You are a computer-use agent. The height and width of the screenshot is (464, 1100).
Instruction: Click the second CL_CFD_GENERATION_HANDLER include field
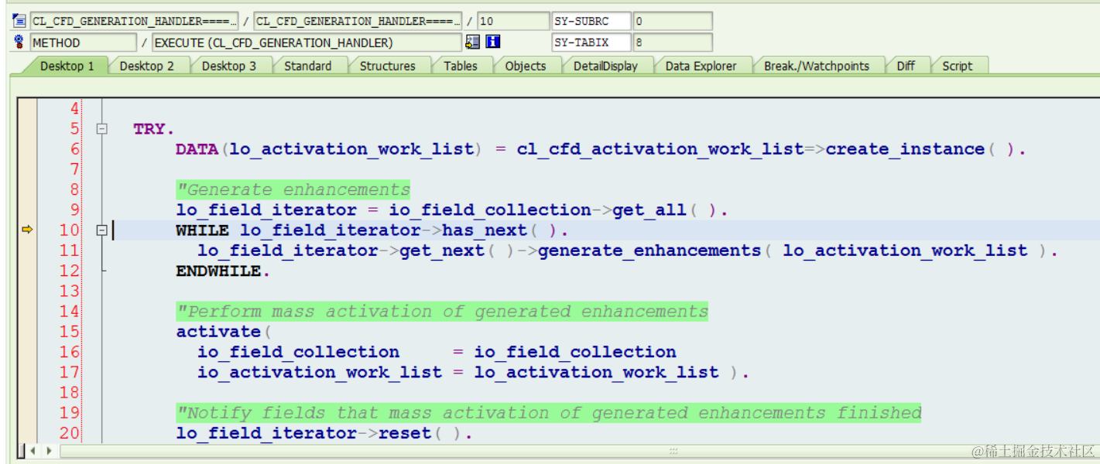[x=358, y=21]
